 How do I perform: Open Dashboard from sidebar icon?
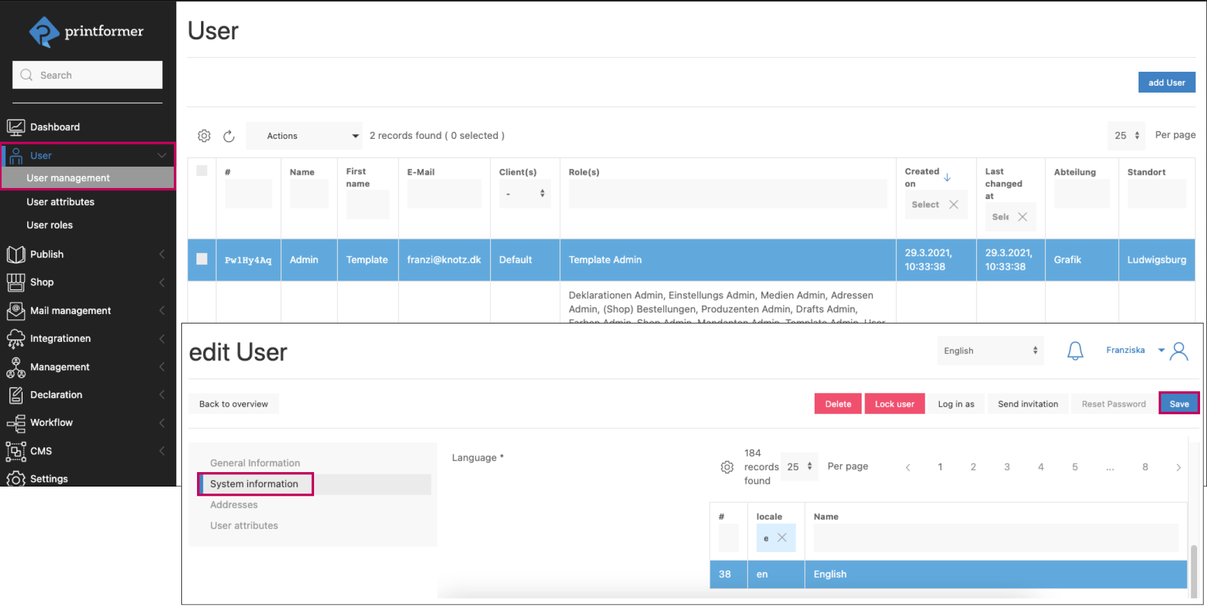(x=16, y=127)
